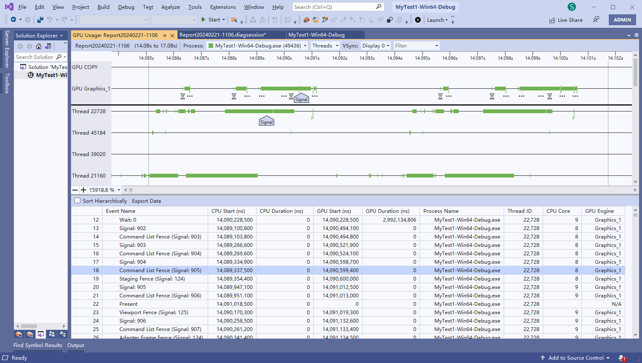
Task: Switch to Report20240221-1106.diagsession tab
Action: click(222, 35)
